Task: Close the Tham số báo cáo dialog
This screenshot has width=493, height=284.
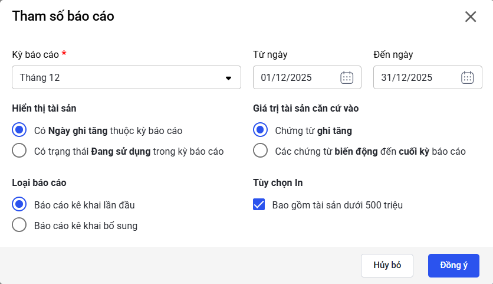Action: point(470,17)
